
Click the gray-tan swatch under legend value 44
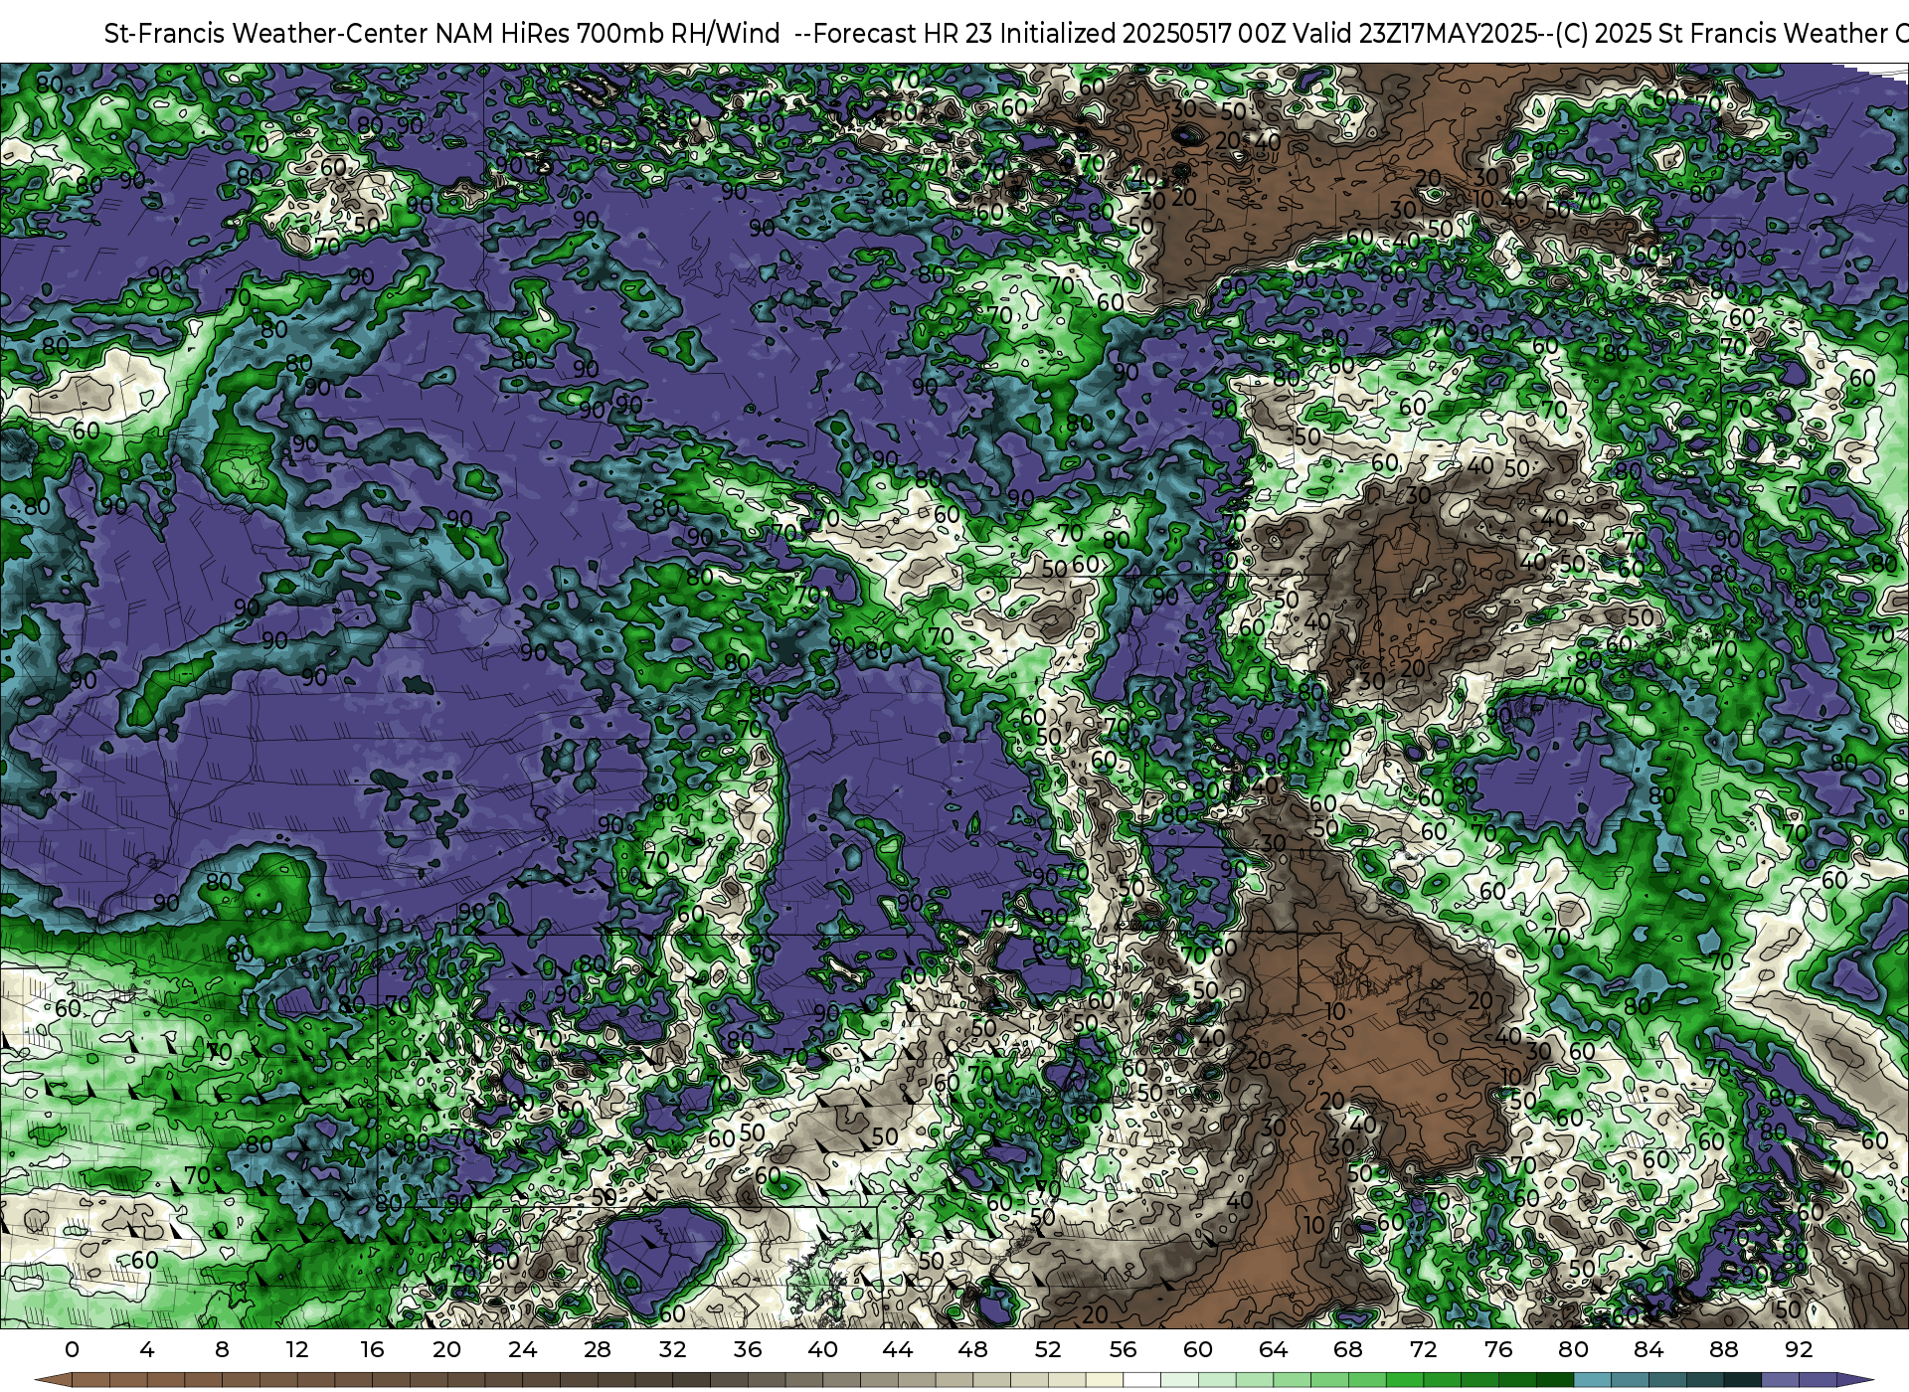tap(917, 1380)
